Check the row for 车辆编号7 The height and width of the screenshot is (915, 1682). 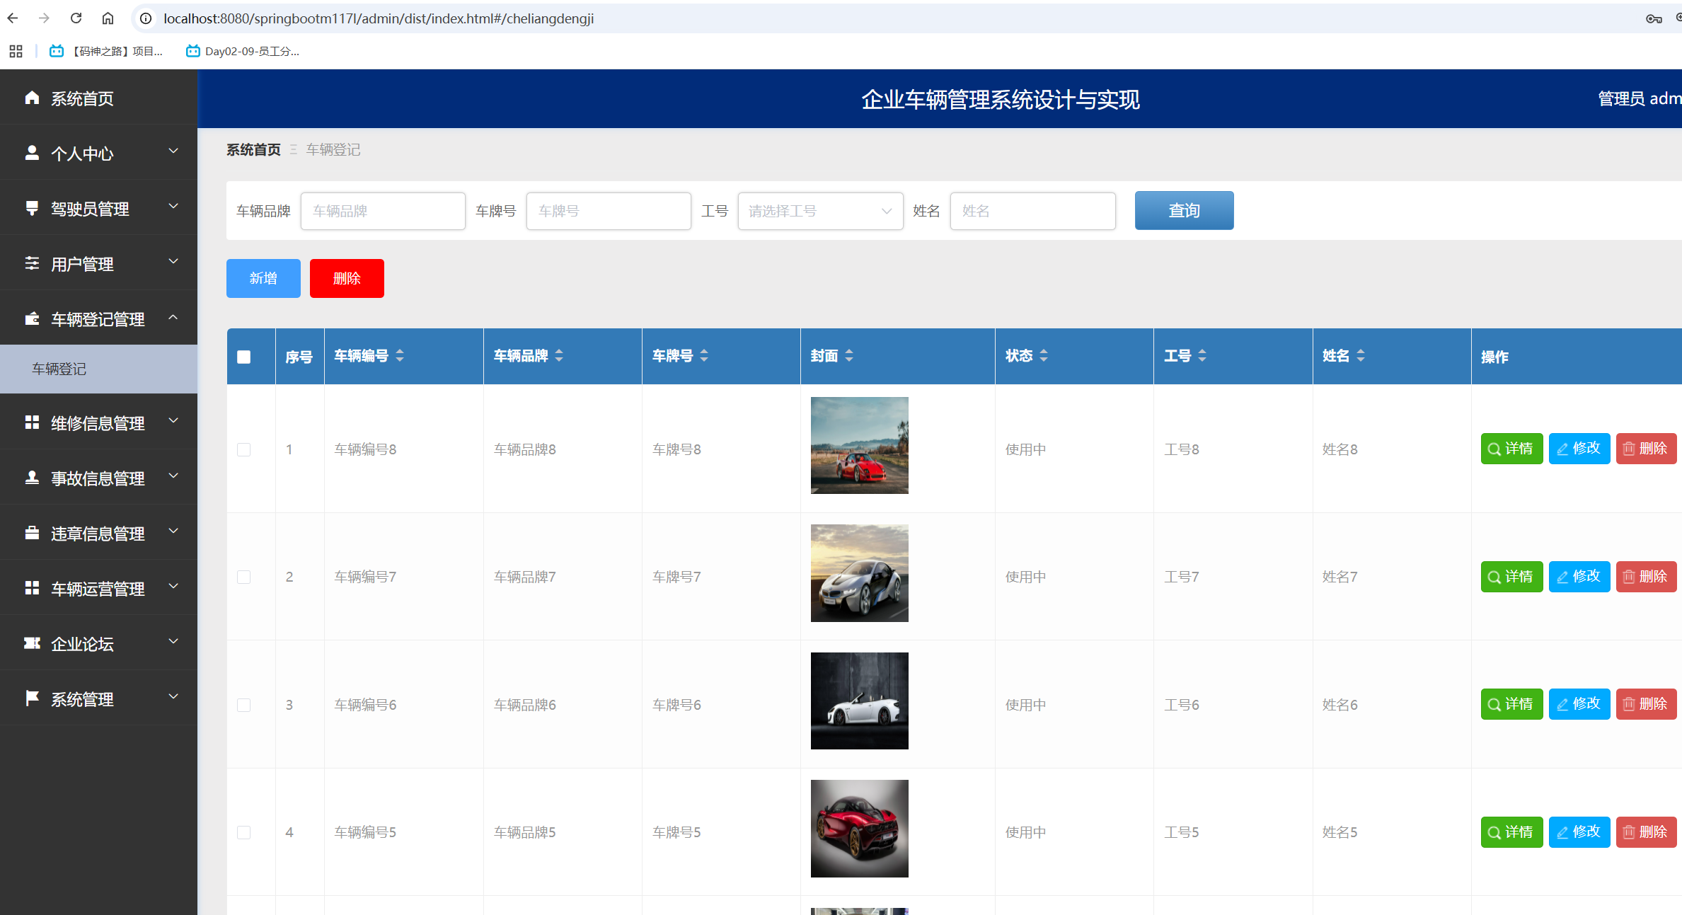(244, 577)
